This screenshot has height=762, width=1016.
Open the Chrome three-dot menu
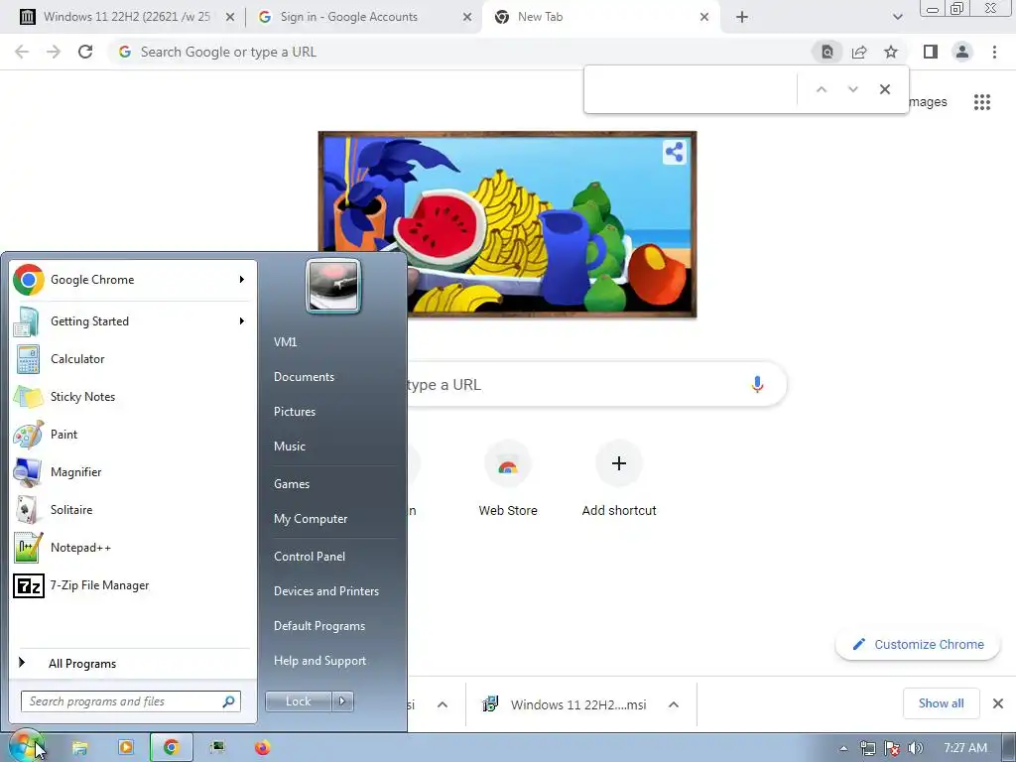point(994,52)
